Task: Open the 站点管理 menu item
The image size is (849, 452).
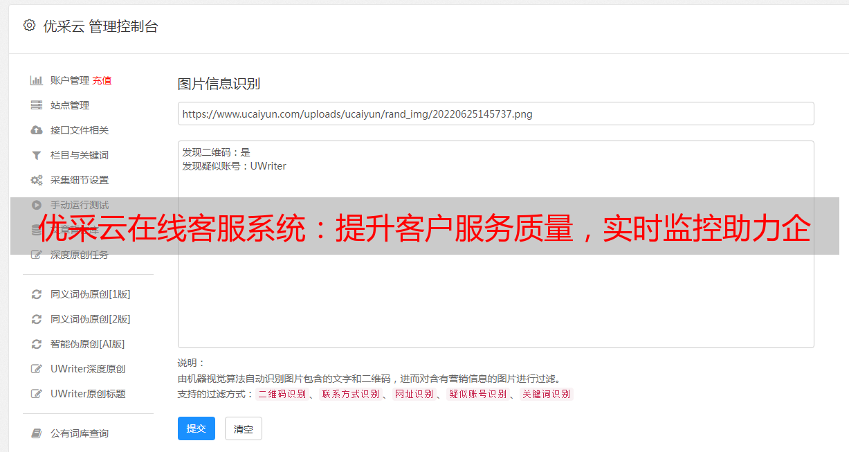Action: coord(70,105)
